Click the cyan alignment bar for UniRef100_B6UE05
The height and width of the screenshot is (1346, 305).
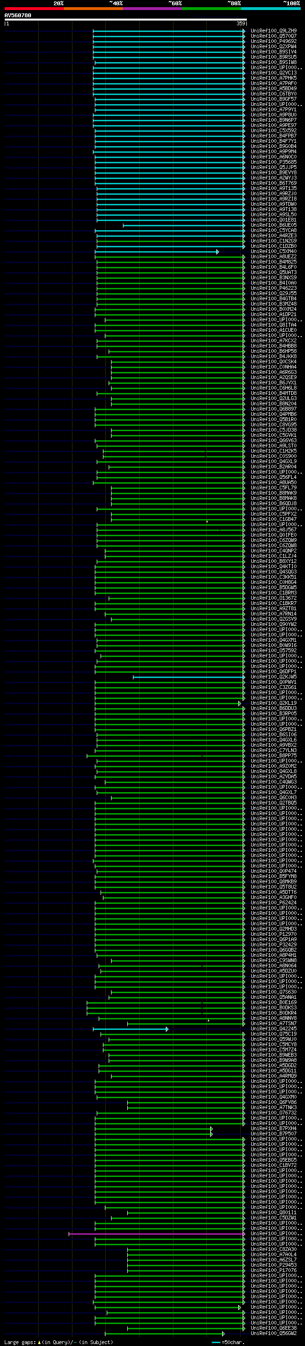coord(184,226)
